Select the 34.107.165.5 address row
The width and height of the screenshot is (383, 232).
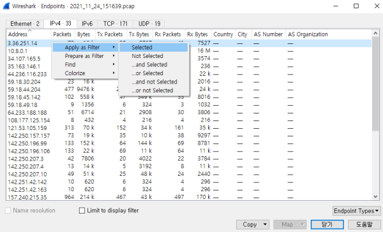pyautogui.click(x=189, y=59)
